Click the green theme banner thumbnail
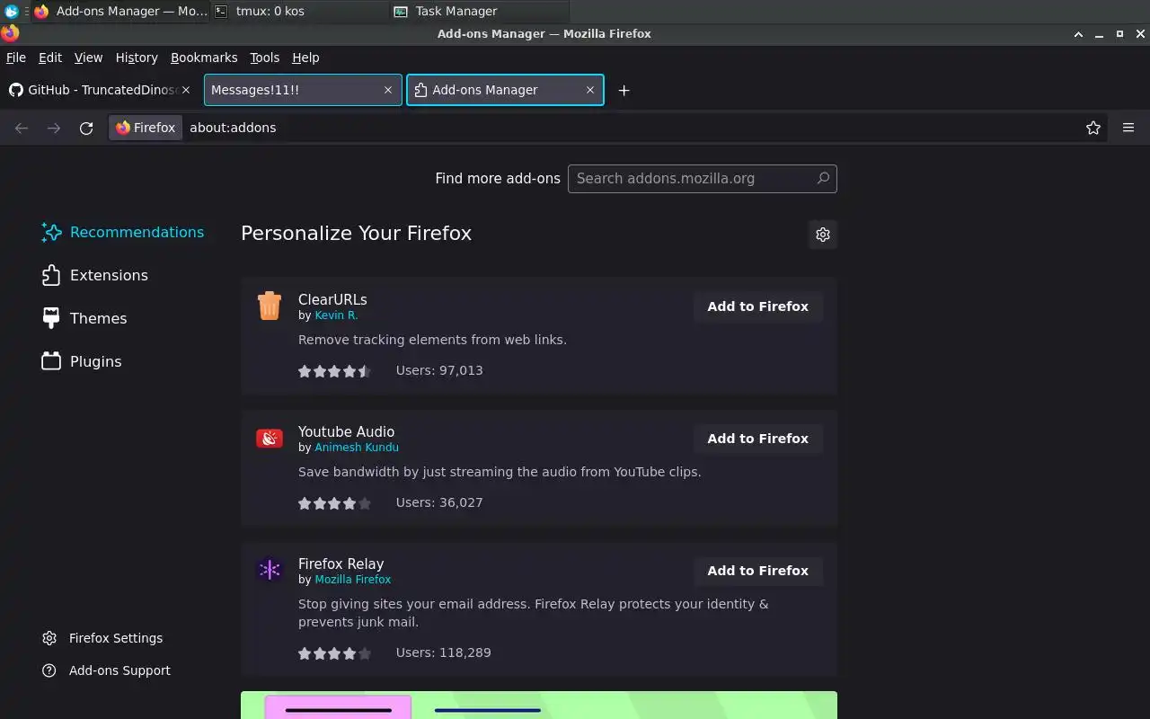This screenshot has height=719, width=1150. (539, 705)
